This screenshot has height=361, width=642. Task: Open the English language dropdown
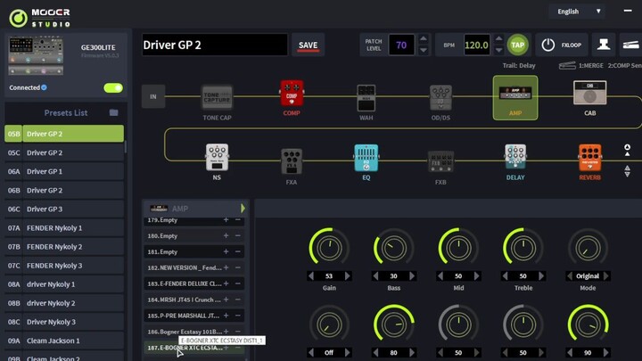pyautogui.click(x=578, y=12)
